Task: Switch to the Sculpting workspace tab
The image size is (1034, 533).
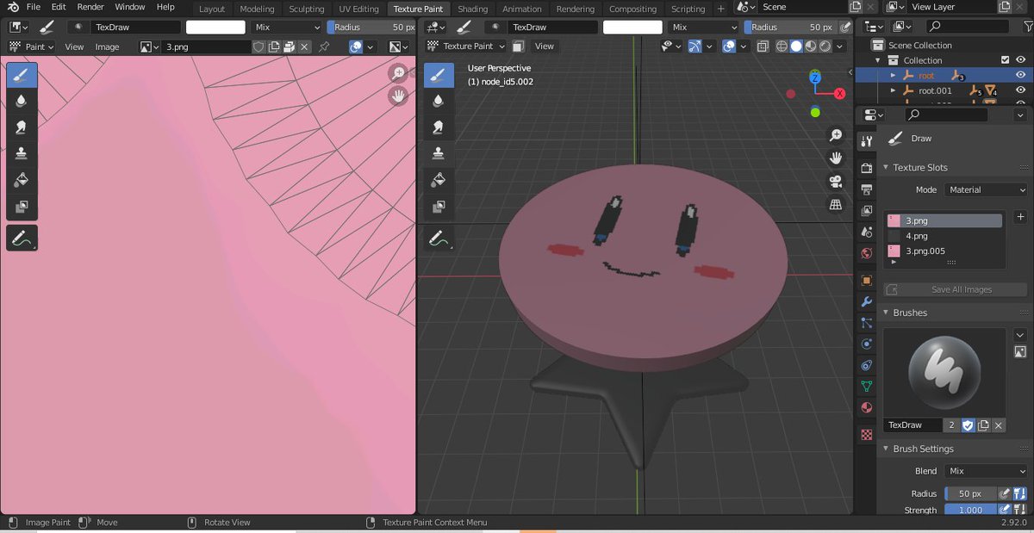Action: point(306,9)
